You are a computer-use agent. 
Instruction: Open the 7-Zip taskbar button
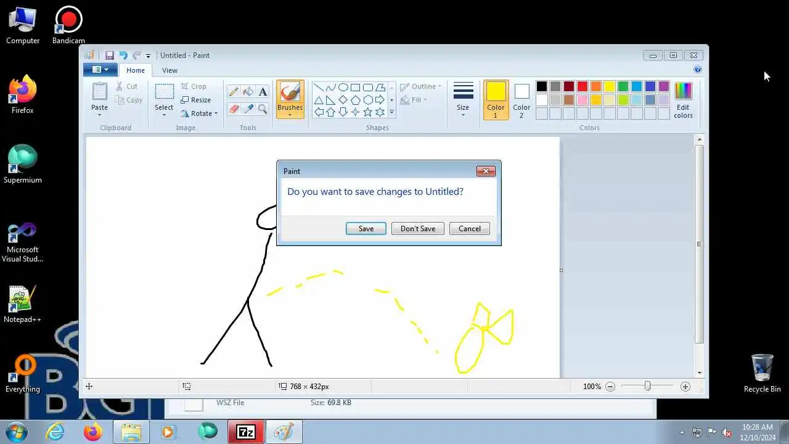click(246, 432)
